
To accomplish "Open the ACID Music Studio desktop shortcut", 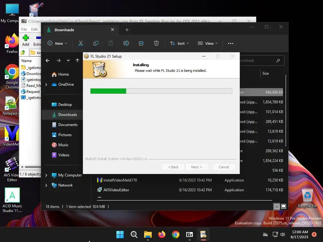I will 12,200.
